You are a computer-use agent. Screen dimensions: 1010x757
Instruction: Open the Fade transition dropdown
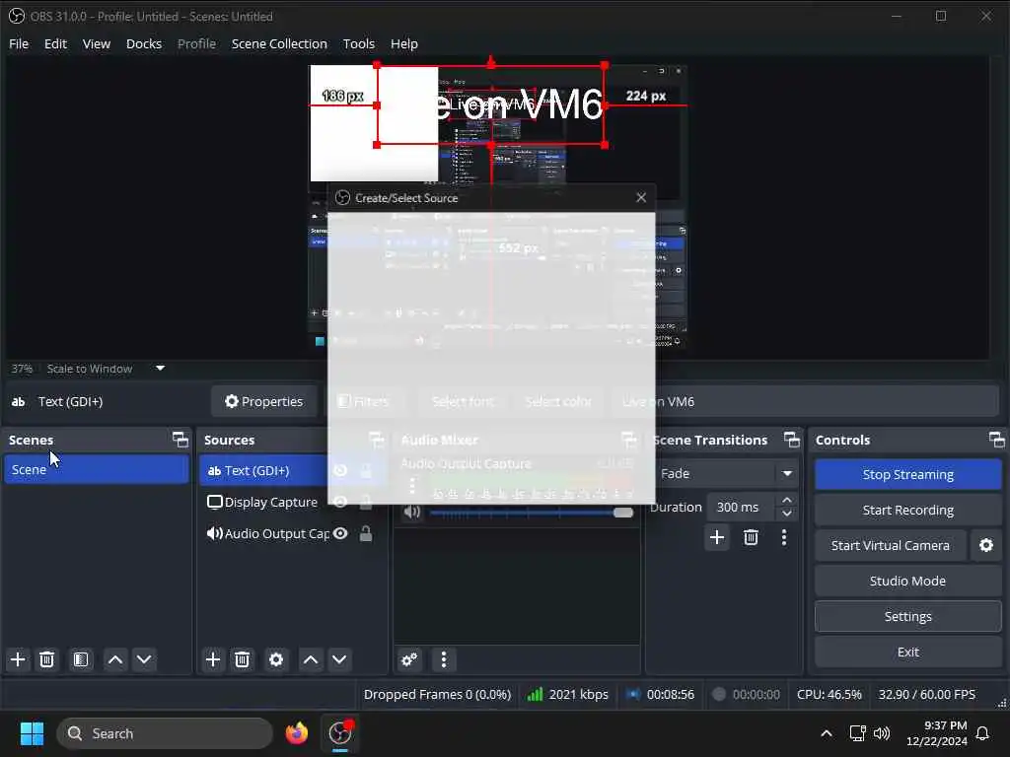[727, 474]
